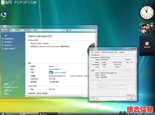Click the second breadcrumb segment in the address bar
Viewport: 155px width, 115px height.
point(27,30)
